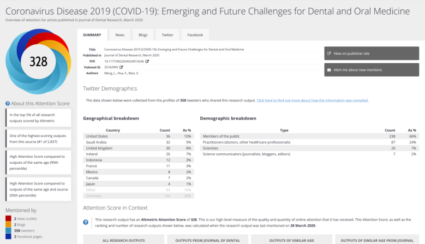The width and height of the screenshot is (425, 244).
Task: Click the envelope icon on Alert me button
Action: (328, 70)
